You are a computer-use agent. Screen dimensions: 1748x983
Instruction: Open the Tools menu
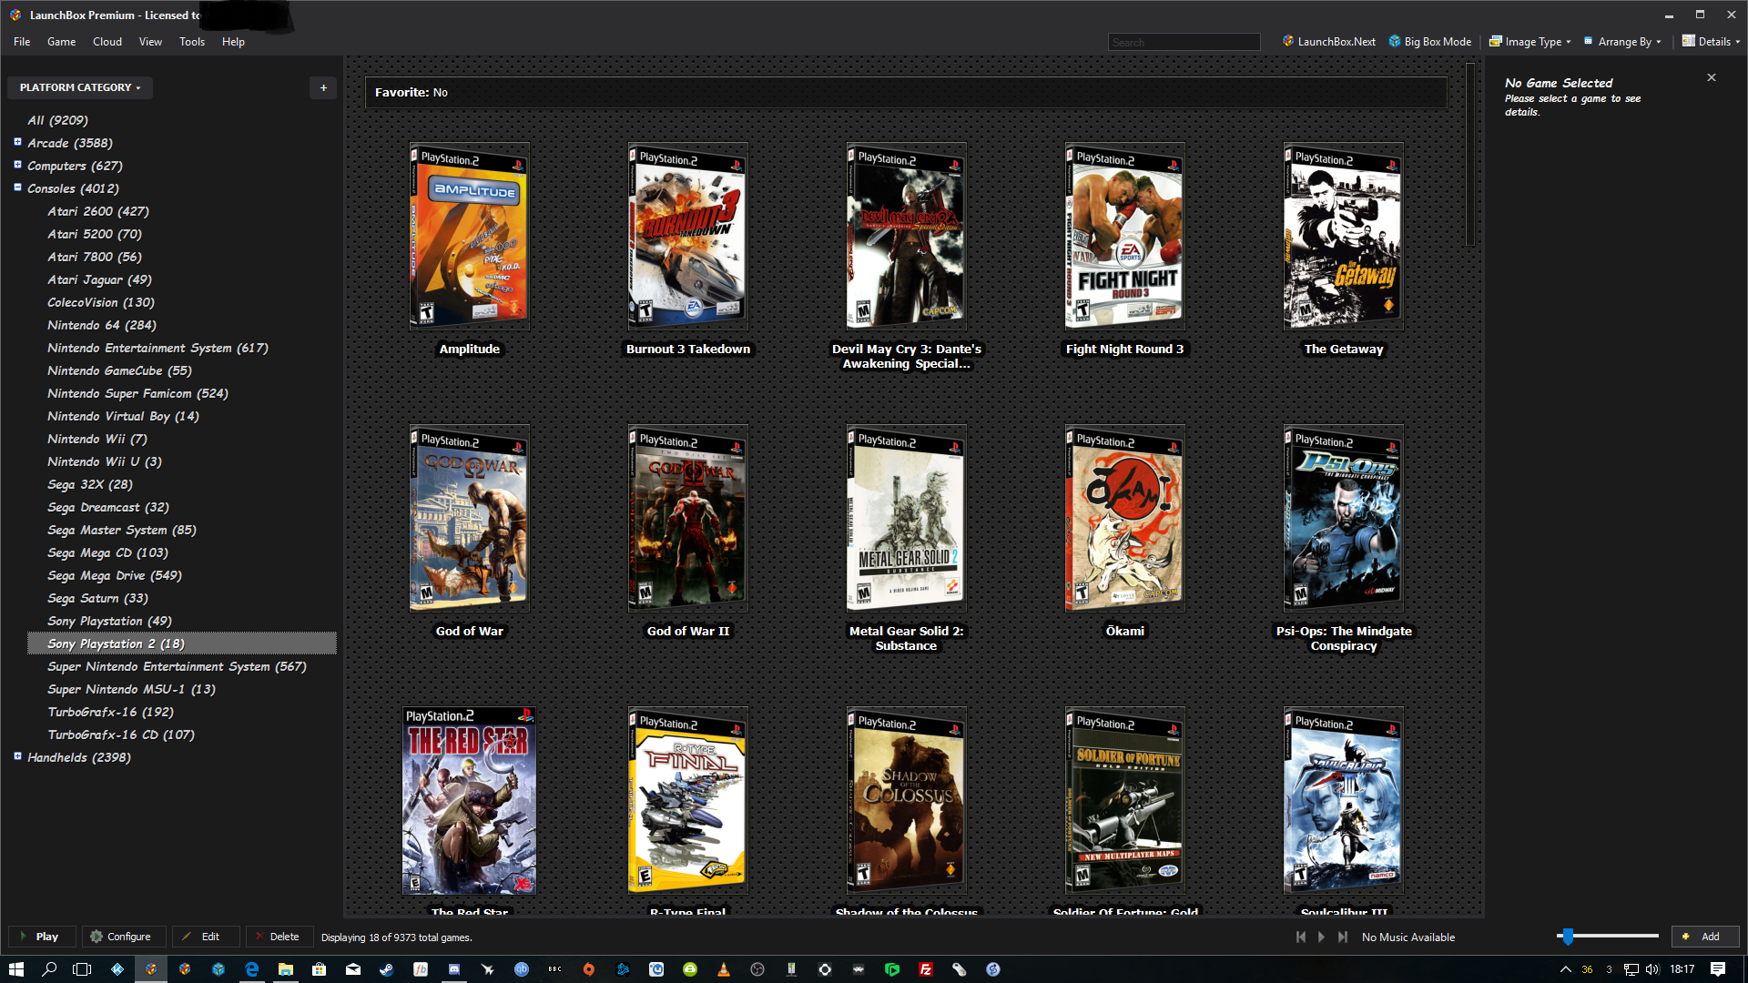pyautogui.click(x=192, y=42)
